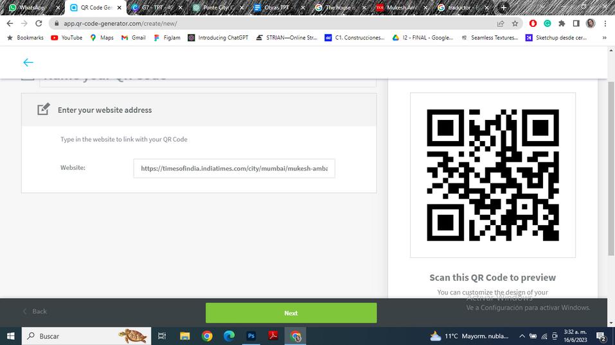Open Photoshop from the taskbar
Screen dimensions: 615x345
coord(251,336)
